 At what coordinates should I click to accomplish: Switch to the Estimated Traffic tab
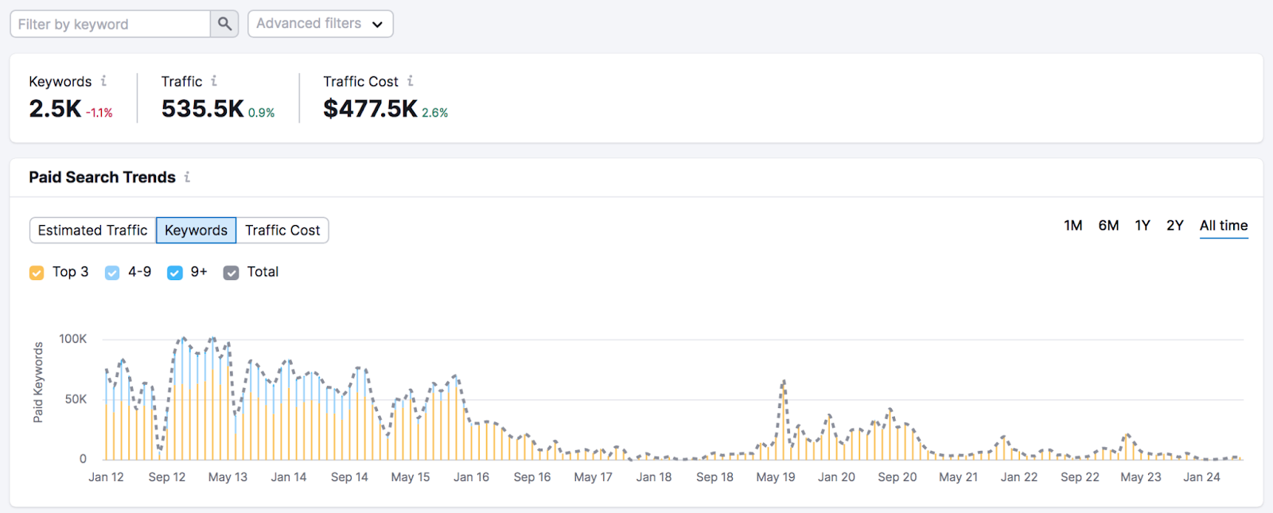[x=92, y=230]
